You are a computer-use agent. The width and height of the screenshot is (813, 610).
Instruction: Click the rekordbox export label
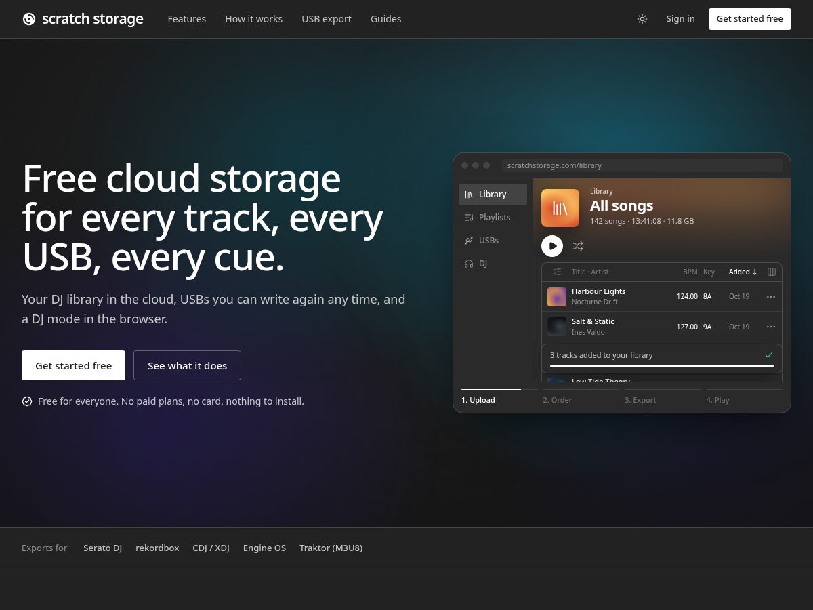coord(157,548)
